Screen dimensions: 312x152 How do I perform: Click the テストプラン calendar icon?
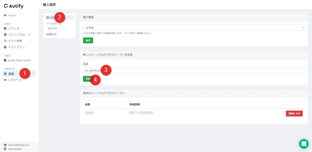pos(5,47)
